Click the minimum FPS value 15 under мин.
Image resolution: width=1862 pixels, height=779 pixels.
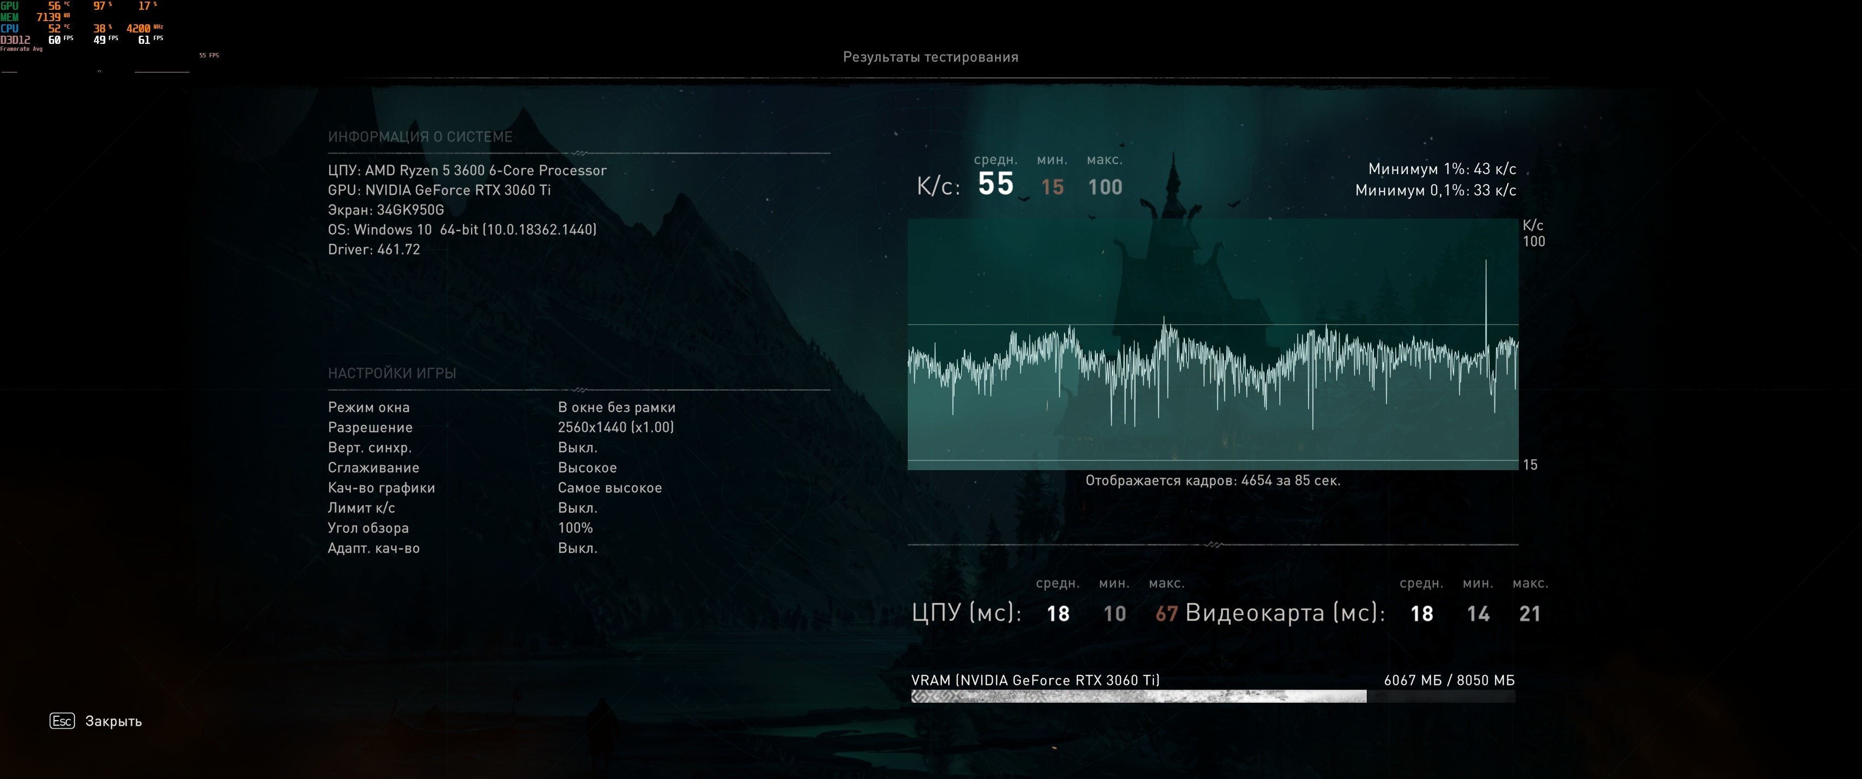pos(1052,187)
